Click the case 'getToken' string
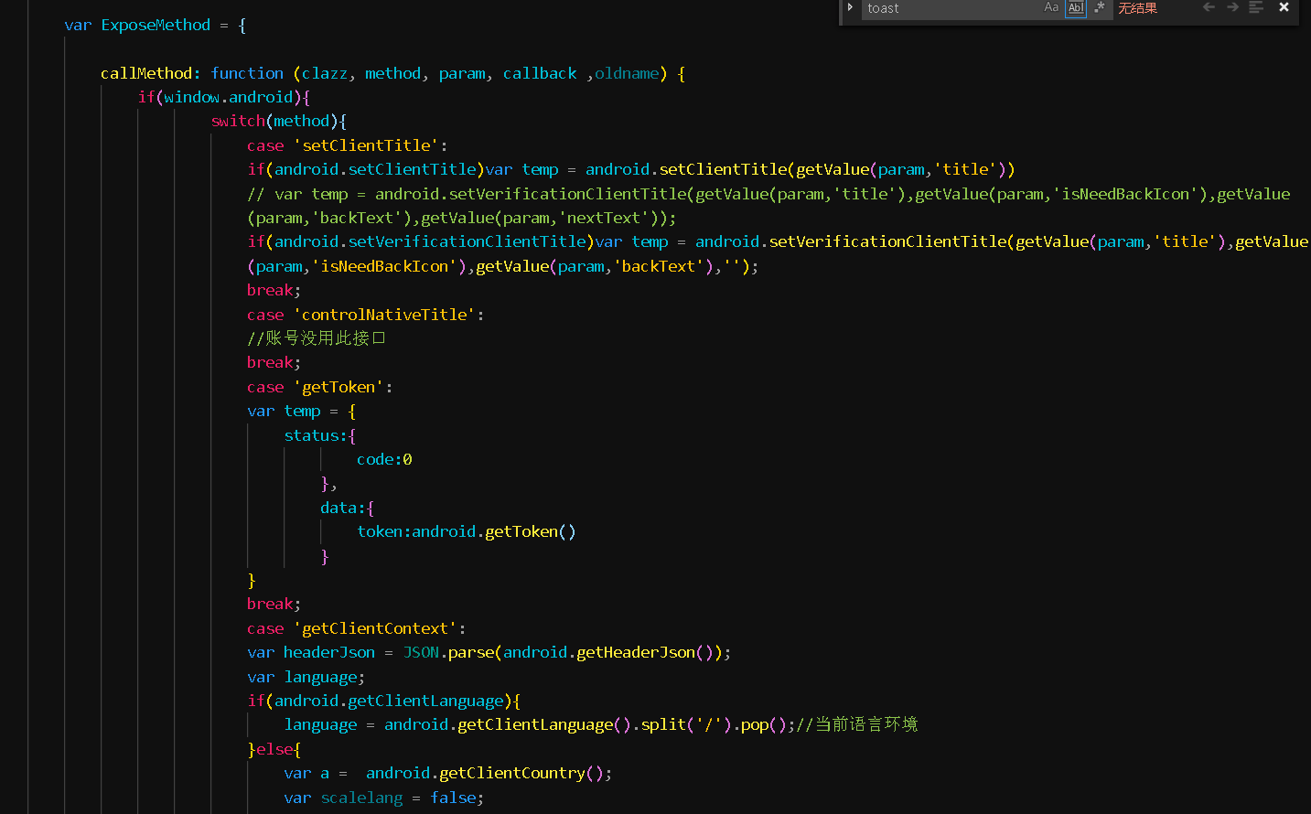1311x814 pixels. [x=338, y=387]
